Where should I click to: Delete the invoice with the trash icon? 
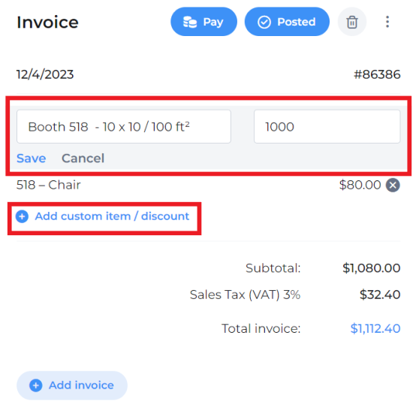tap(352, 22)
